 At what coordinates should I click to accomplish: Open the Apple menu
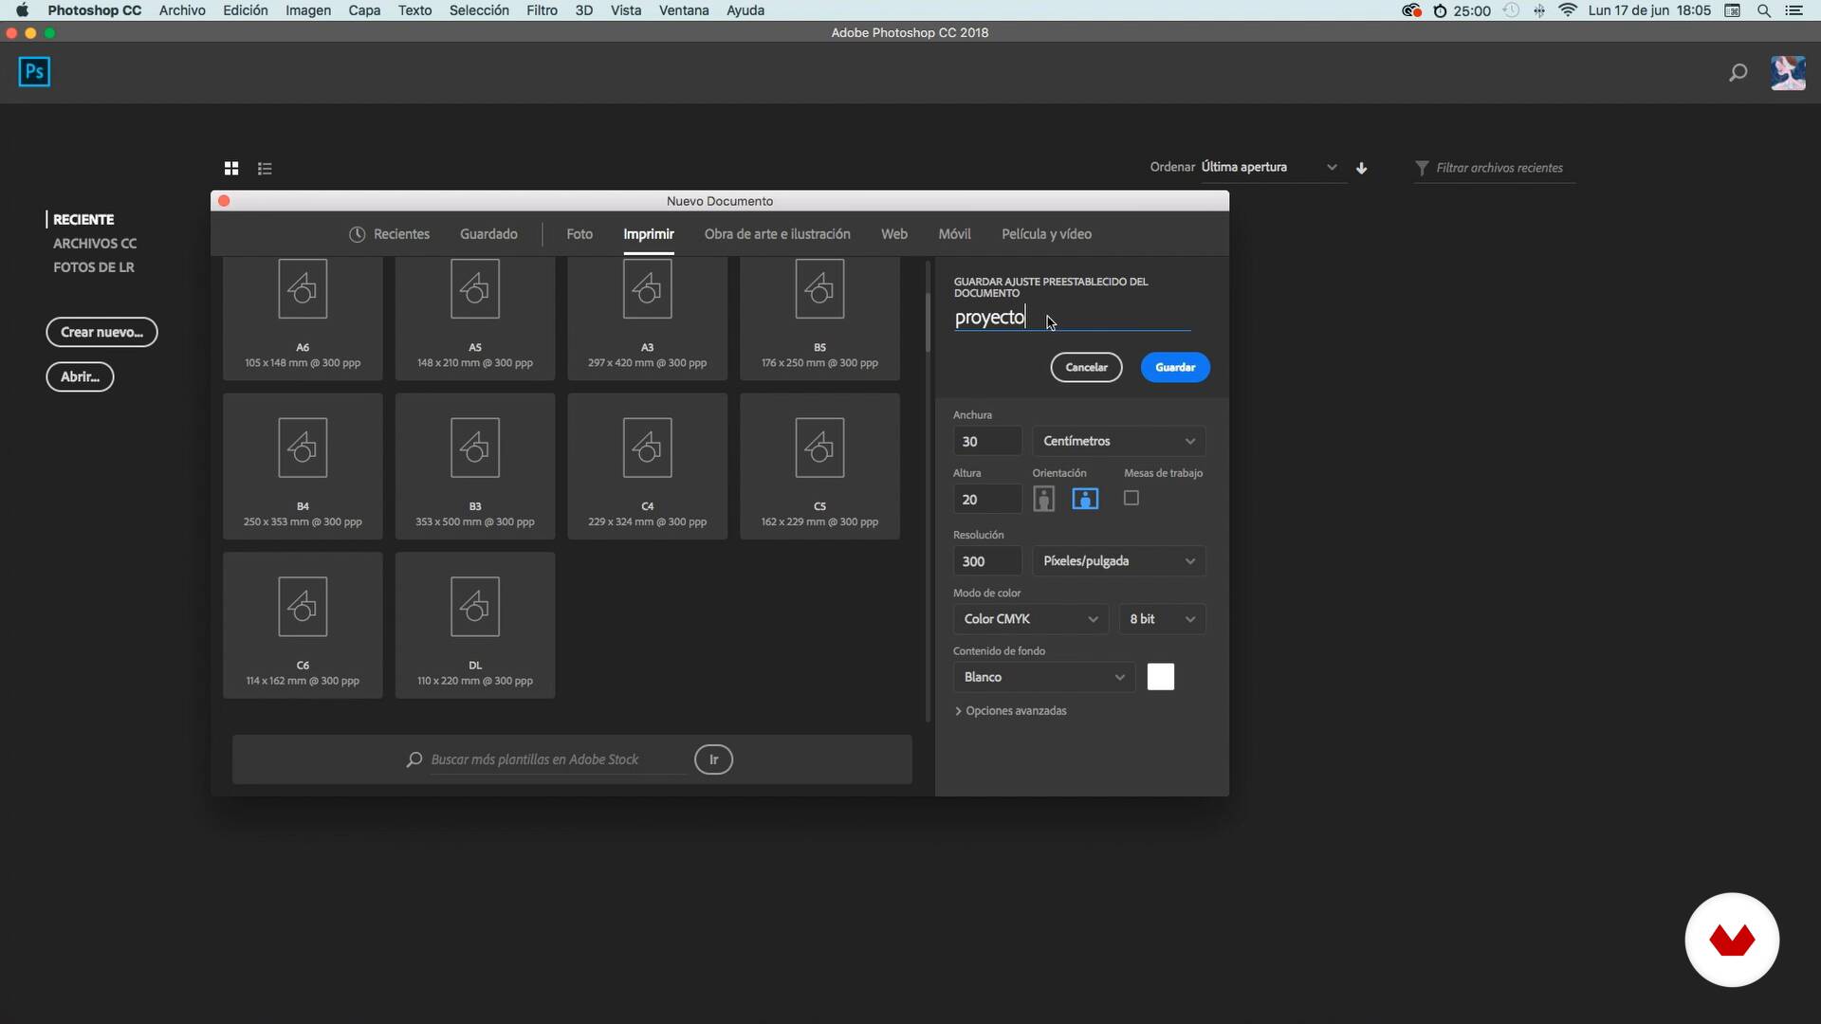point(21,10)
